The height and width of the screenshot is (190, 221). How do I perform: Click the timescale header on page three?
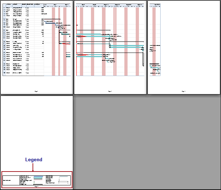coord(155,5)
